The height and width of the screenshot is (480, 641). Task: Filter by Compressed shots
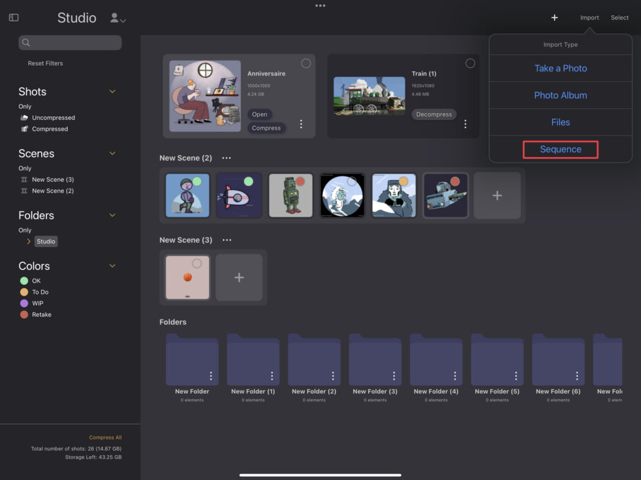tap(44, 129)
